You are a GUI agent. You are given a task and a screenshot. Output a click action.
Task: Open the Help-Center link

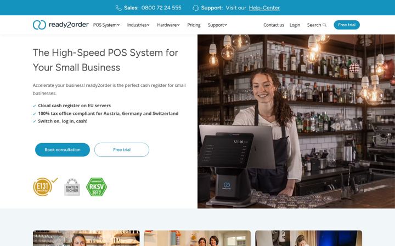[264, 8]
